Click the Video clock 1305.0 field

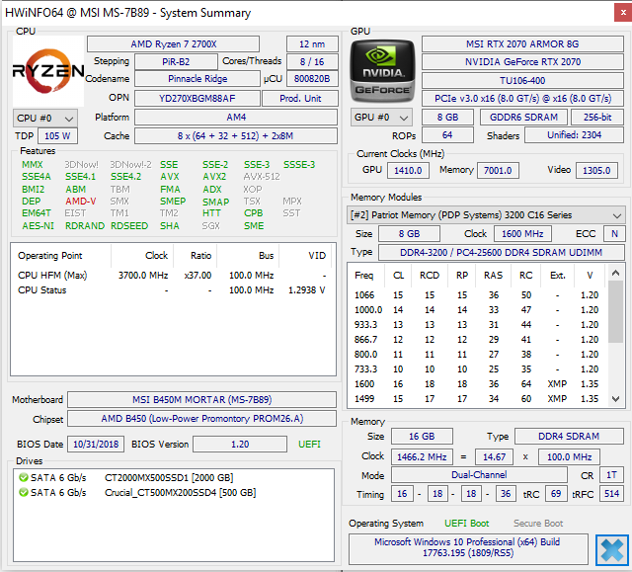tap(596, 170)
